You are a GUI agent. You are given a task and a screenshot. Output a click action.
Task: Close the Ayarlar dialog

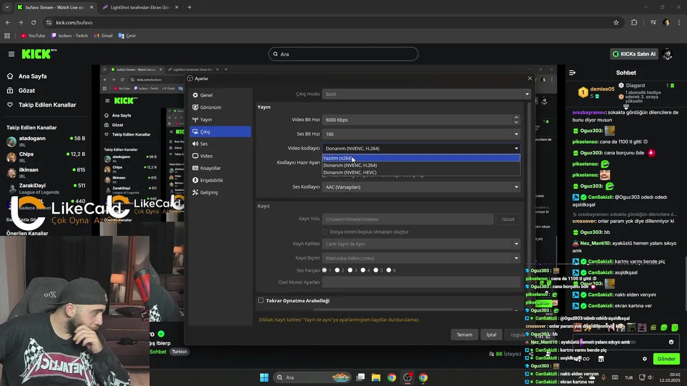tap(530, 78)
